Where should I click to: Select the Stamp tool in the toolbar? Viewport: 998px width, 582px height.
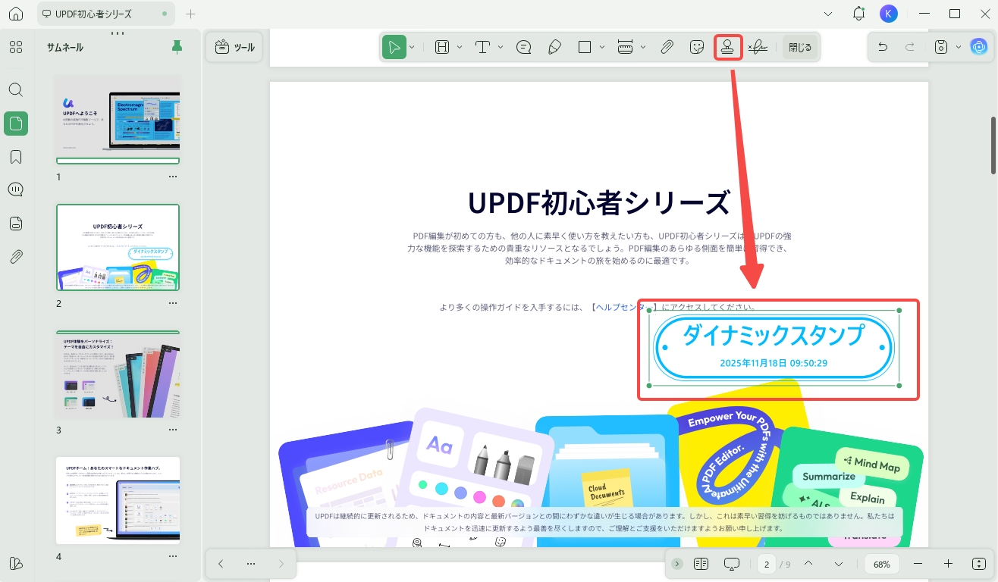pyautogui.click(x=728, y=46)
